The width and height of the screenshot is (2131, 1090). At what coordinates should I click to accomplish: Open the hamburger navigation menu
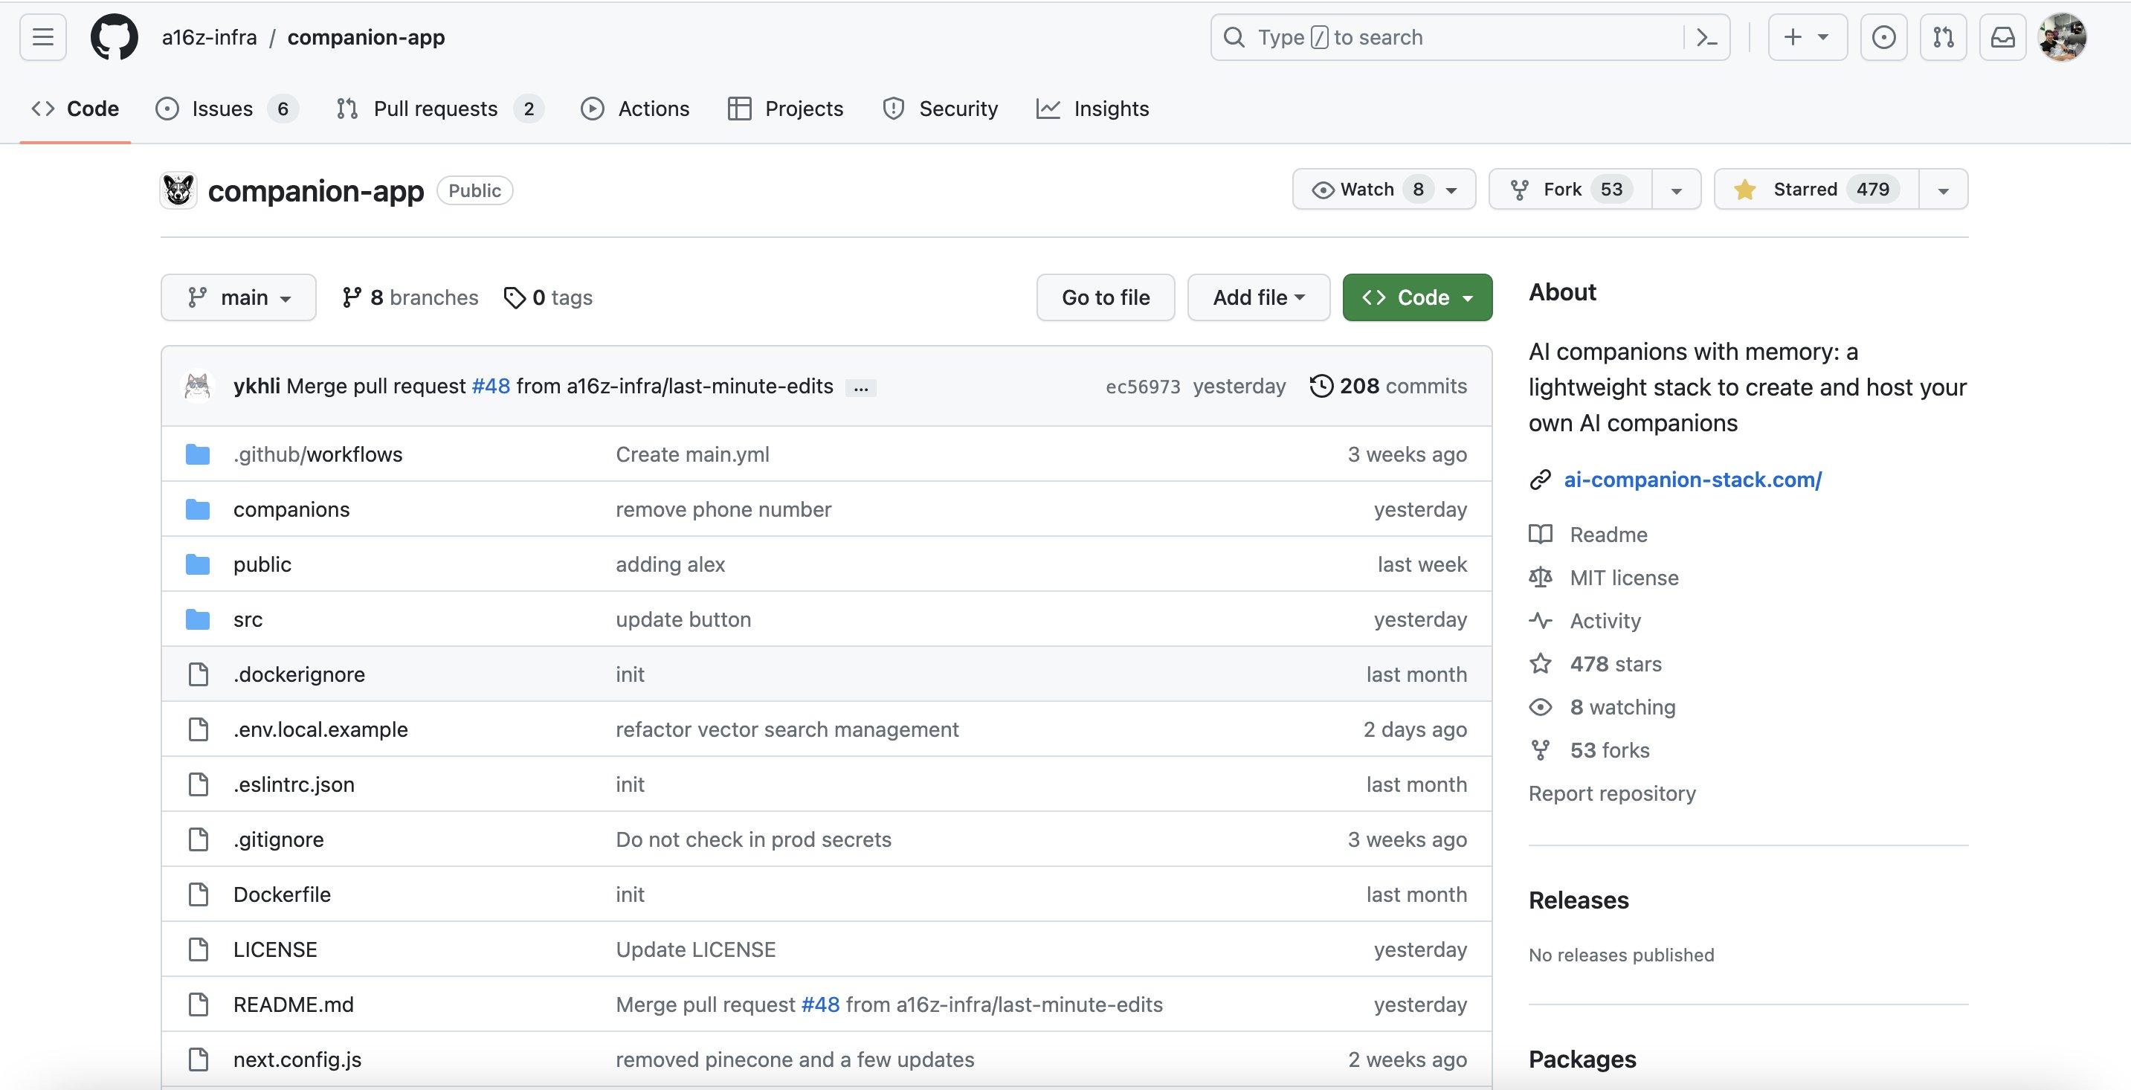point(42,36)
